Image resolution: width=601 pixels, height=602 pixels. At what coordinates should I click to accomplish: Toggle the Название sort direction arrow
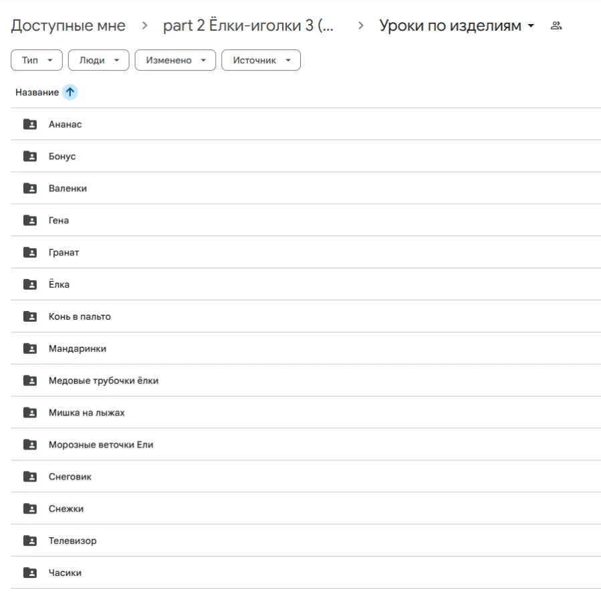pos(69,92)
